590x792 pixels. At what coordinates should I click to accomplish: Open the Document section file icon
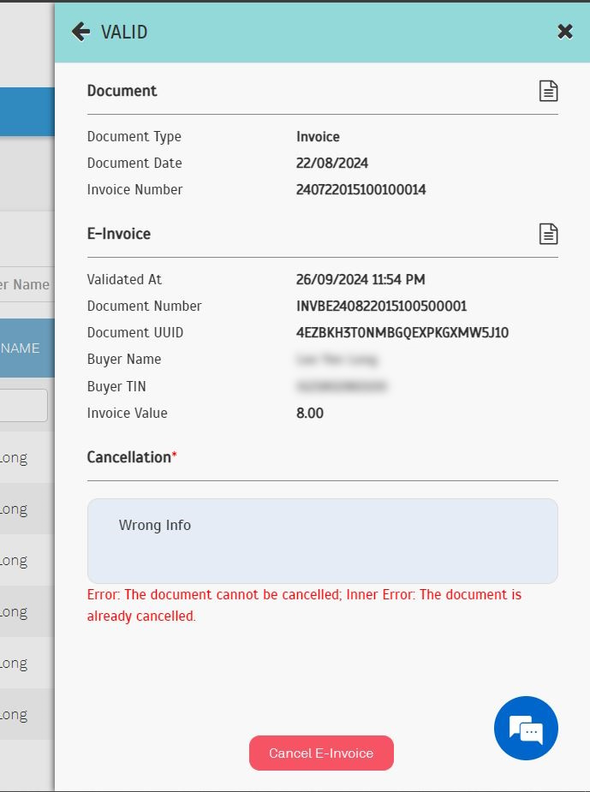pyautogui.click(x=548, y=91)
